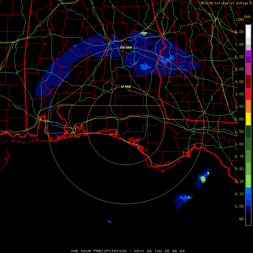Click the 0.00 scale label
The width and height of the screenshot is (253, 253).
point(239,206)
